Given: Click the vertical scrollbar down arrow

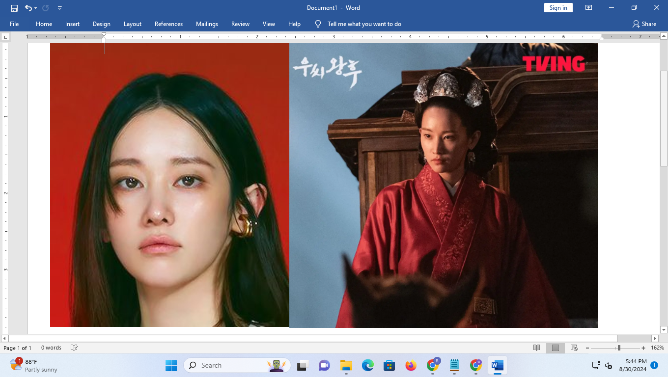Looking at the screenshot, I should 664,330.
